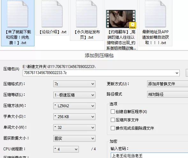
Task: Expand the 压缩等级 极速压缩 dropdown
Action: (x=74, y=95)
